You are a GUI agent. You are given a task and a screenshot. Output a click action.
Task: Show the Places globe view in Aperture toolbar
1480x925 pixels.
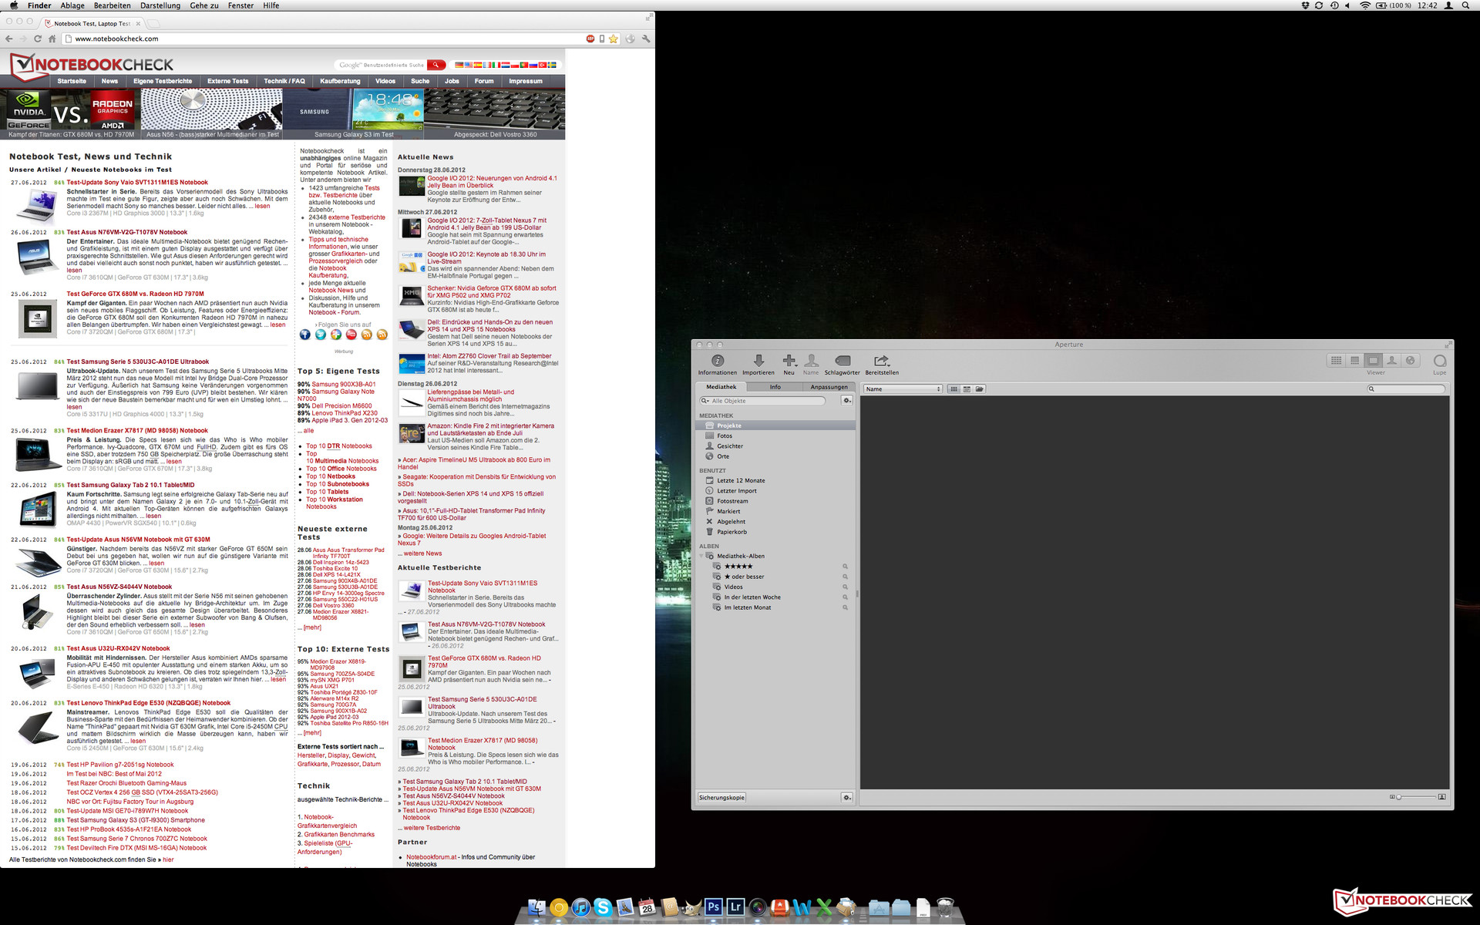pyautogui.click(x=1410, y=360)
